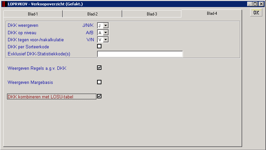
Task: Toggle DKK kombineren met LOSU-tabel checkbox
Action: pyautogui.click(x=99, y=96)
